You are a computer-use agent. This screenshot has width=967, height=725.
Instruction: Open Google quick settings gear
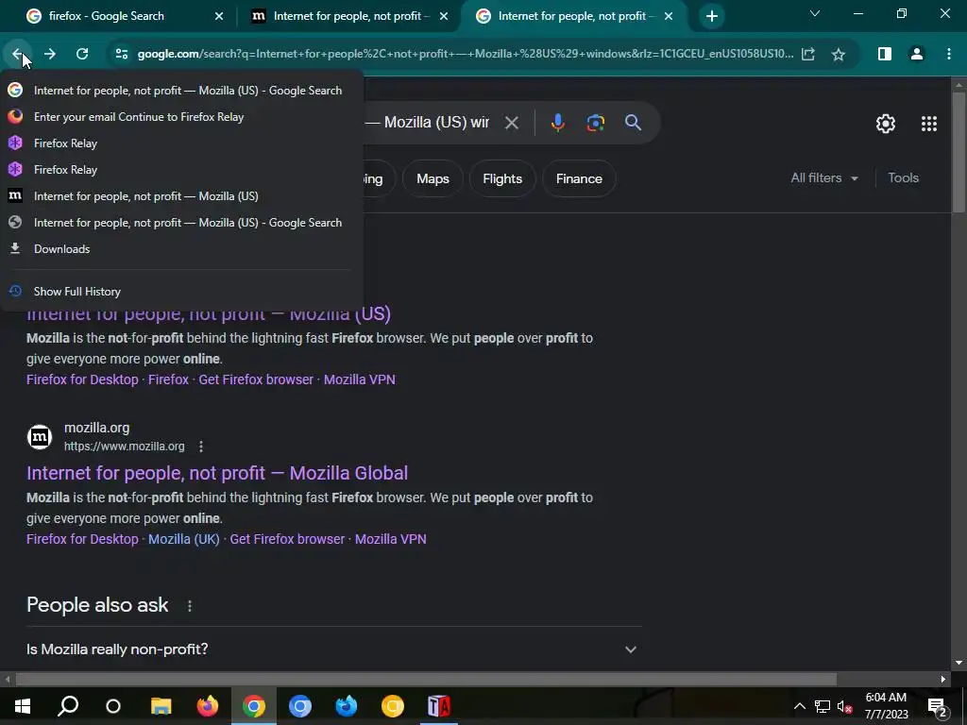click(x=886, y=124)
